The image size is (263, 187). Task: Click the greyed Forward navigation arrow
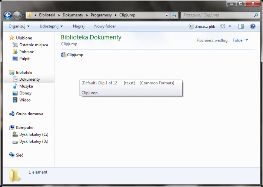point(17,15)
